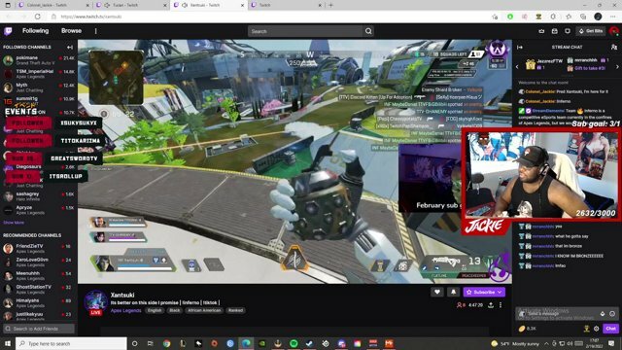Open the More menu next to Browse
The width and height of the screenshot is (622, 350).
(x=95, y=31)
